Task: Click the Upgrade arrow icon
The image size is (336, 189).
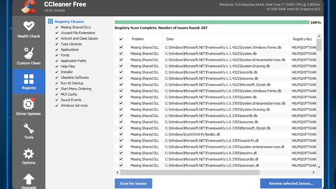Action: 29,179
